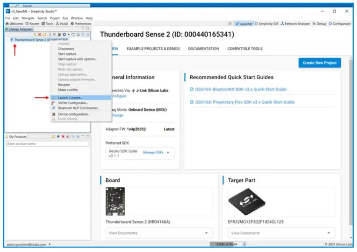Open Device configuration from the context menu

coord(73,115)
